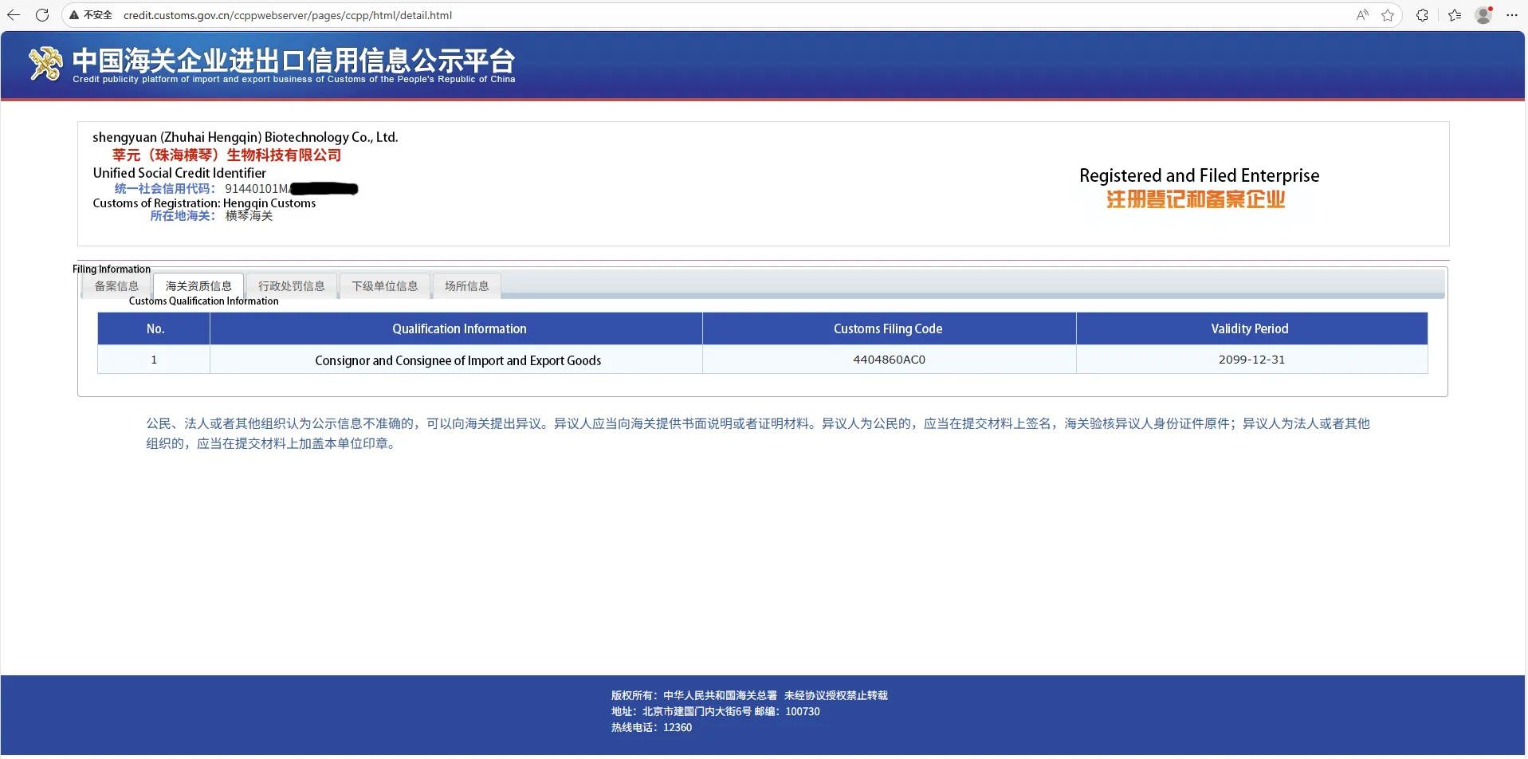Click the user profile avatar
Image resolution: width=1528 pixels, height=759 pixels.
[x=1483, y=15]
